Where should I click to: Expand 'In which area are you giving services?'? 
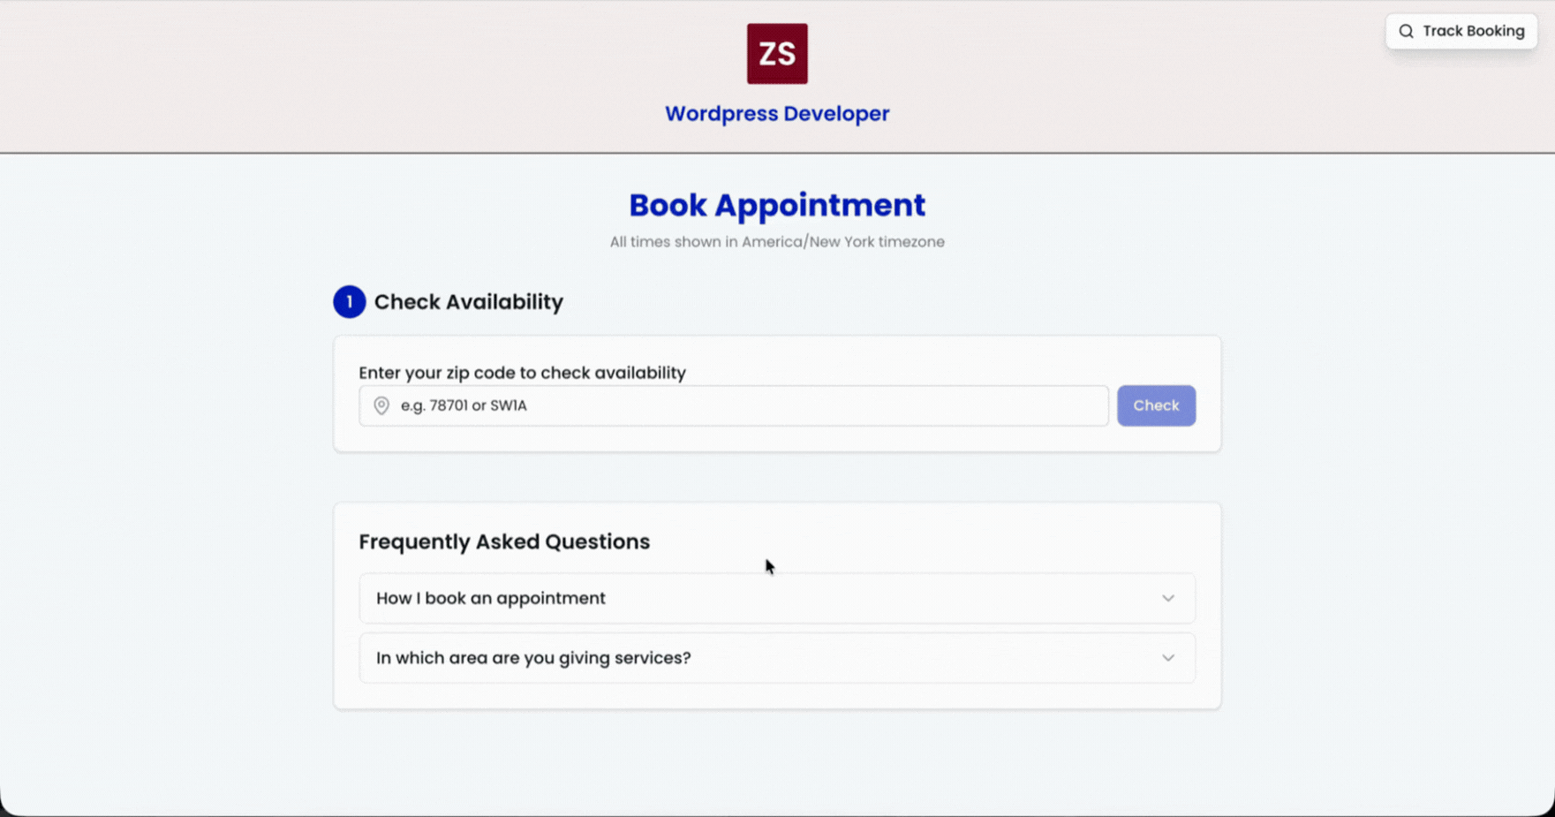pos(776,658)
